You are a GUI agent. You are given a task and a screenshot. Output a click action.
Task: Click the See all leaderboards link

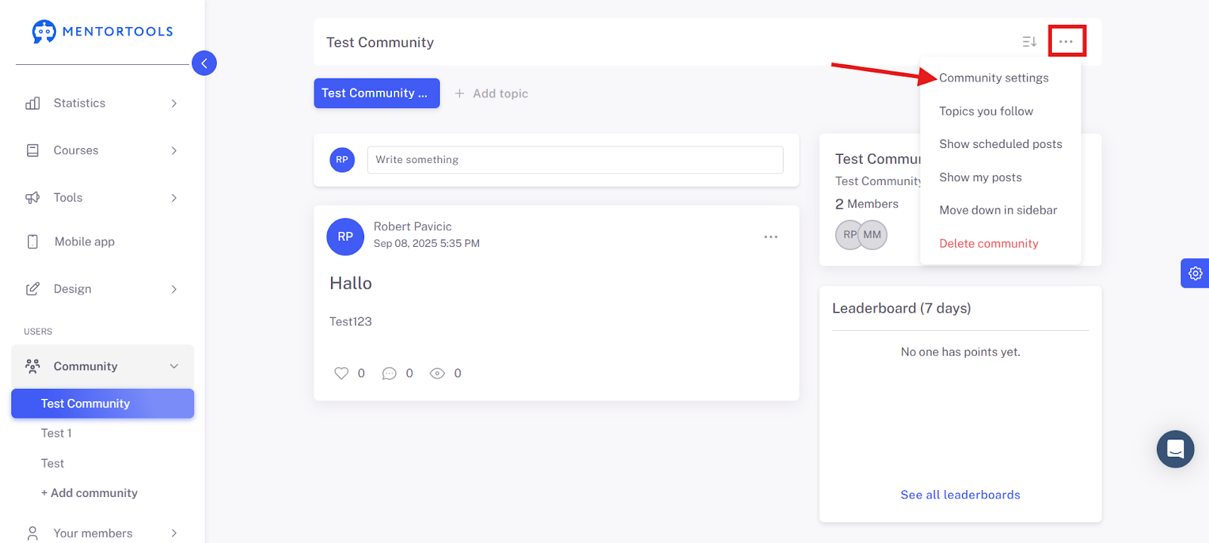960,495
